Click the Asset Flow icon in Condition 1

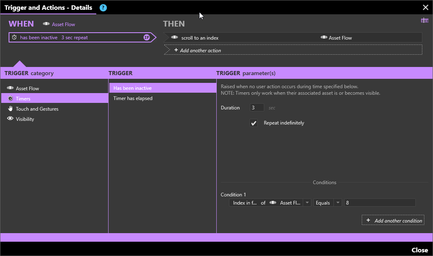point(272,203)
